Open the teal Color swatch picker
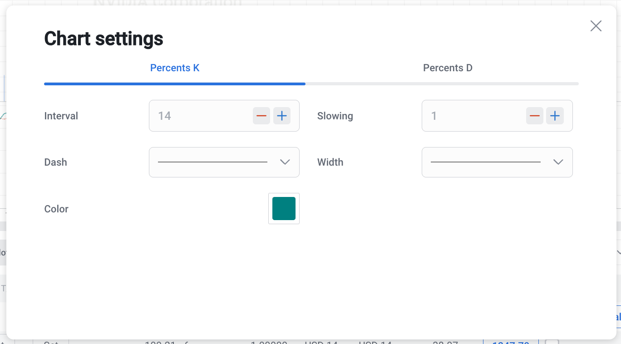The height and width of the screenshot is (344, 621). pyautogui.click(x=284, y=209)
